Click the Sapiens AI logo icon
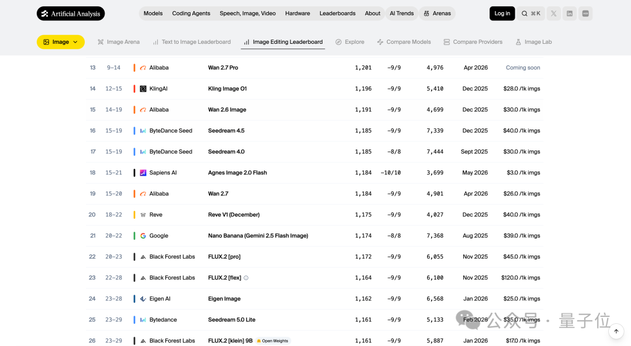This screenshot has height=346, width=631. pos(143,173)
